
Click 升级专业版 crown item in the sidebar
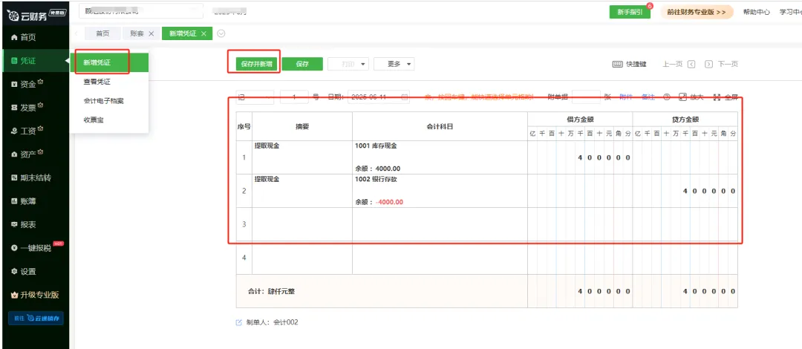(x=34, y=295)
